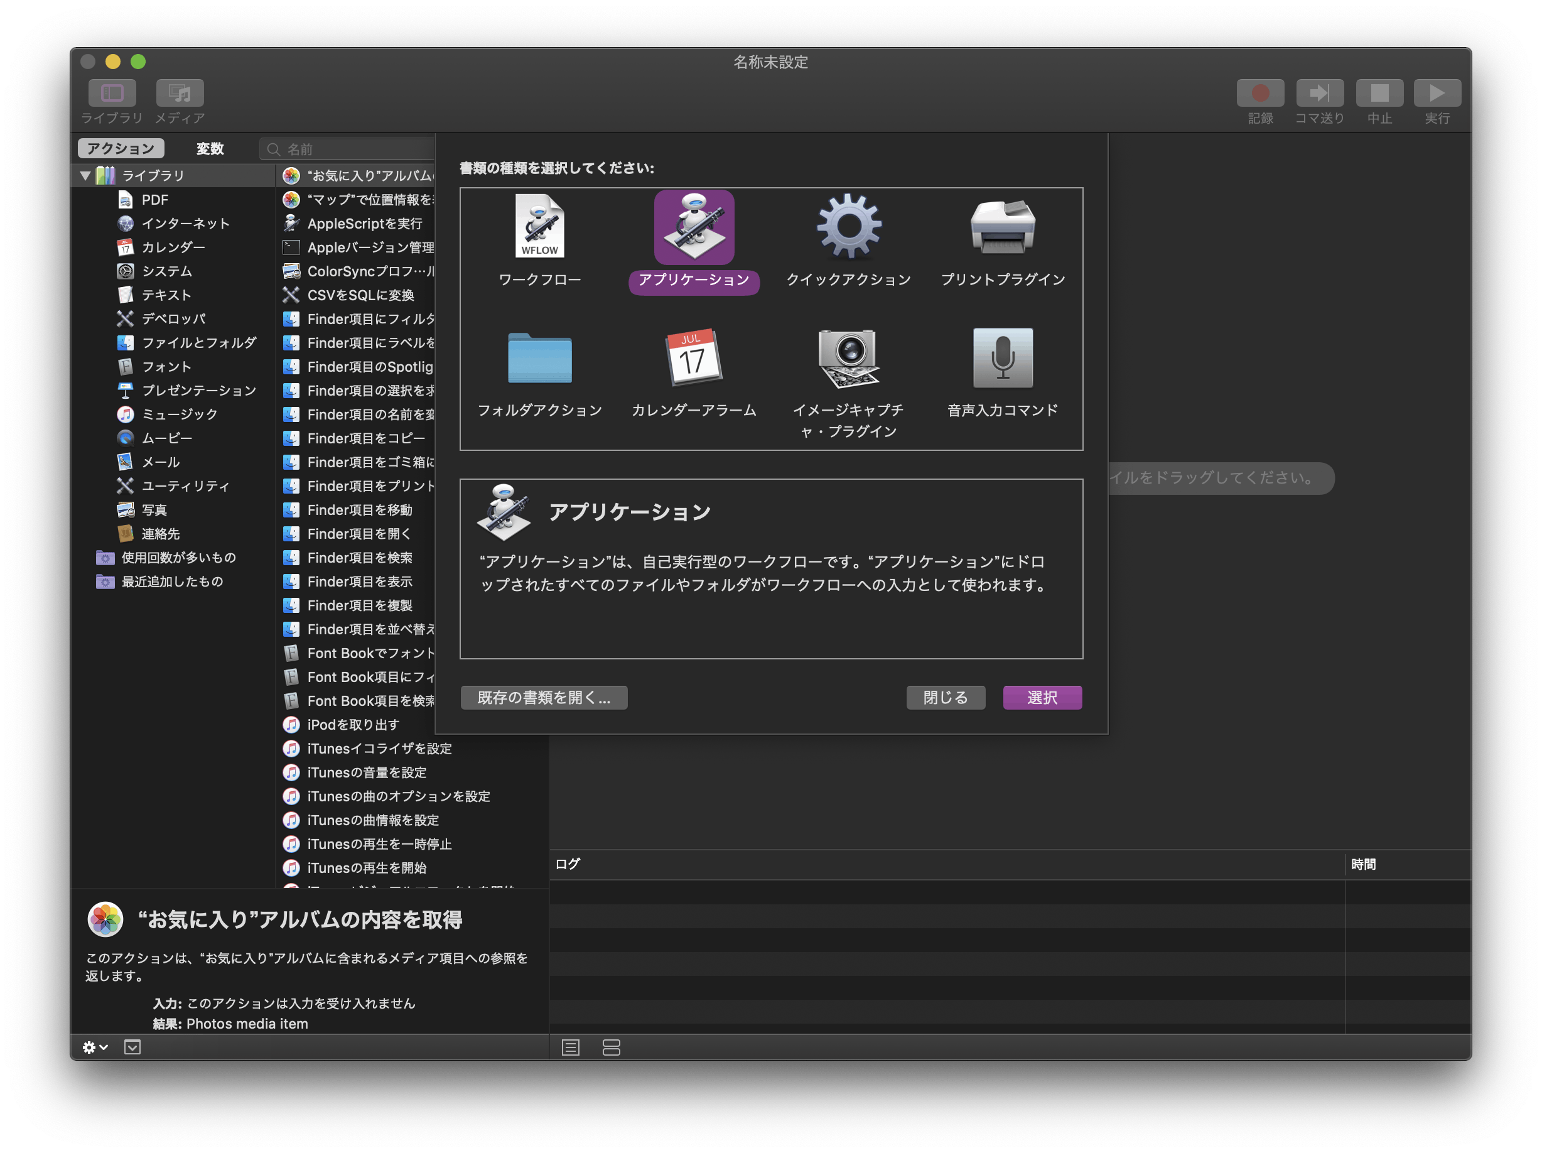Choose the Quick Action gear icon
1542x1153 pixels.
tap(848, 227)
